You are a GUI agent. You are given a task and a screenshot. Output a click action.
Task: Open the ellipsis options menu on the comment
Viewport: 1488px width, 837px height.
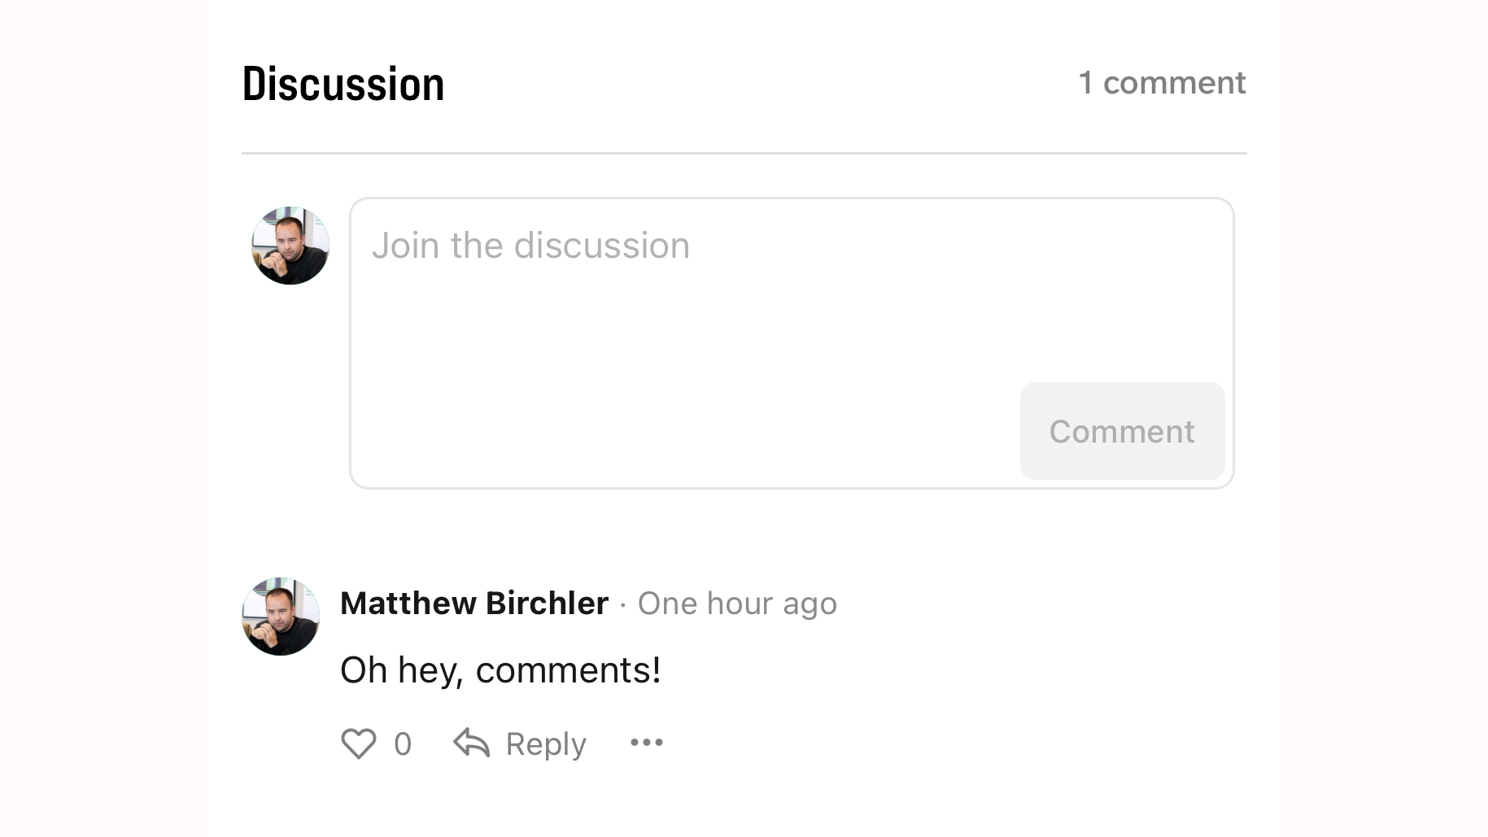coord(646,743)
